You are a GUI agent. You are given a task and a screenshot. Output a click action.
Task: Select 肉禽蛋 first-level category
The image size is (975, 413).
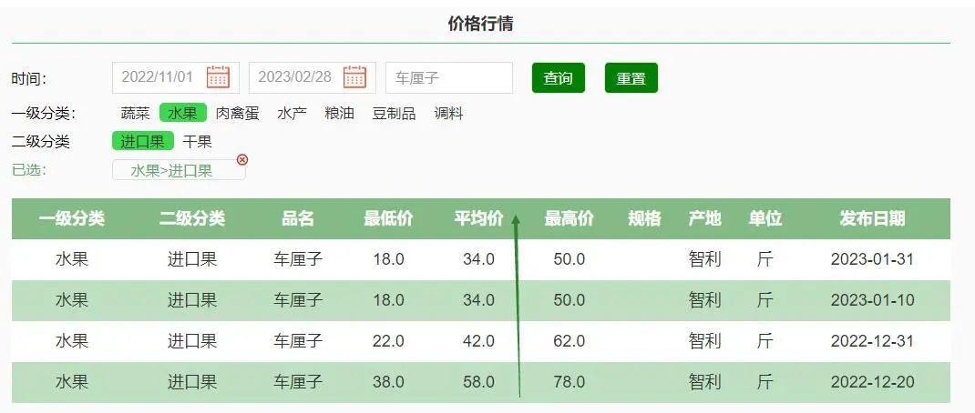click(237, 114)
